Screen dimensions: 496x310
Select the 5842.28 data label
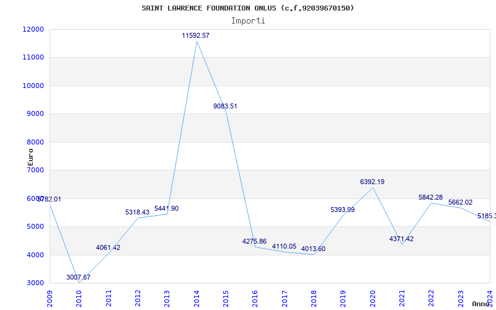coord(430,197)
